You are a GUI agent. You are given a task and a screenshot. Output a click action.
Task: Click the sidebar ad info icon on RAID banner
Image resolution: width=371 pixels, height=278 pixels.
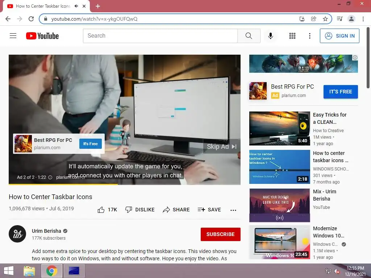pos(355,58)
